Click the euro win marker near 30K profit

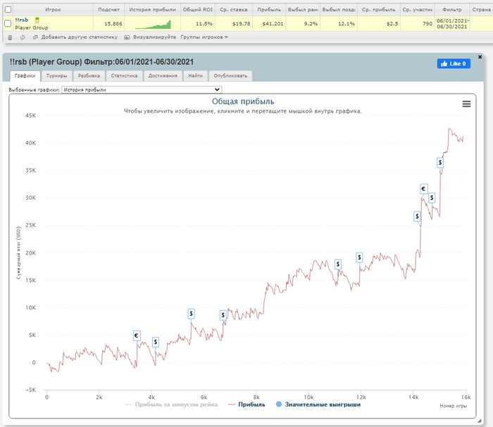pyautogui.click(x=423, y=189)
